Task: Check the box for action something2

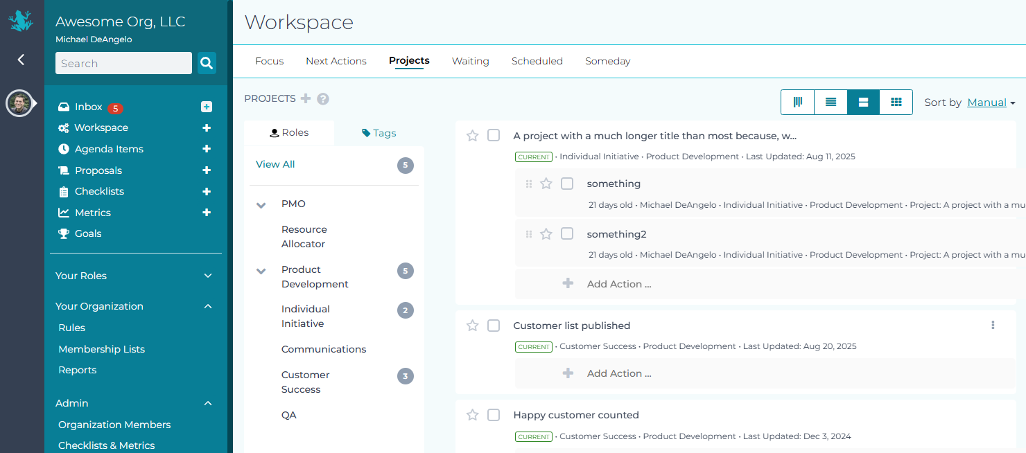Action: tap(567, 234)
